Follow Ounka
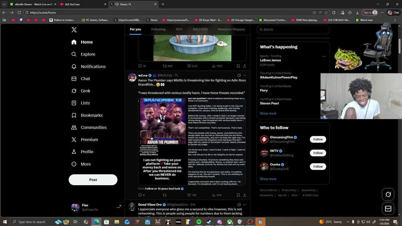This screenshot has width=402, height=226. point(318,166)
